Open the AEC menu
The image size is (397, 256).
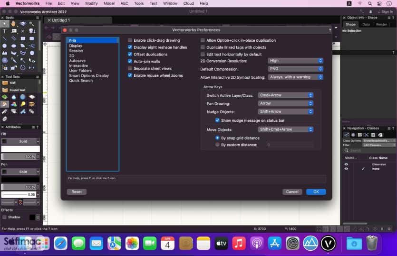click(124, 3)
